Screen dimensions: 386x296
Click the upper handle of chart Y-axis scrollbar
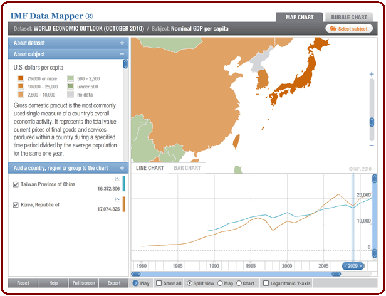click(375, 179)
